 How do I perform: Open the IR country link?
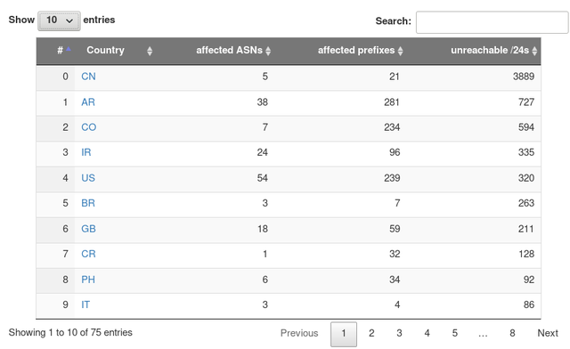86,152
